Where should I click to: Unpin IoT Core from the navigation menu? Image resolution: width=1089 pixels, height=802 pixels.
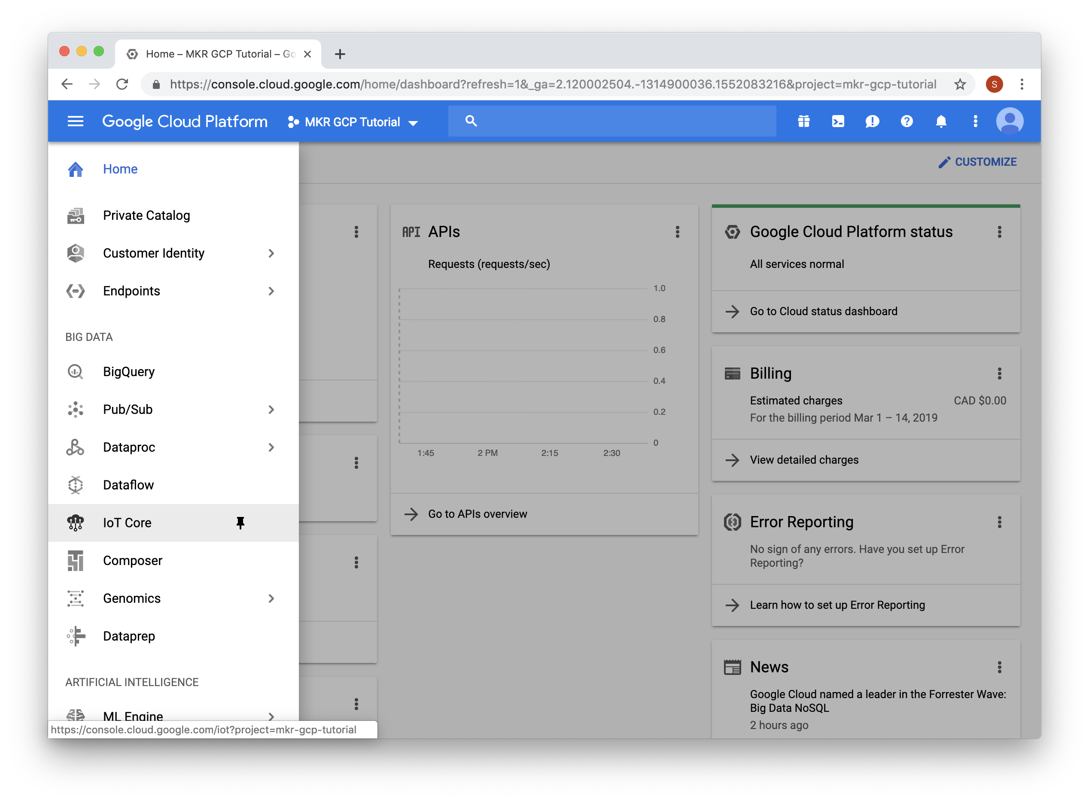coord(240,523)
